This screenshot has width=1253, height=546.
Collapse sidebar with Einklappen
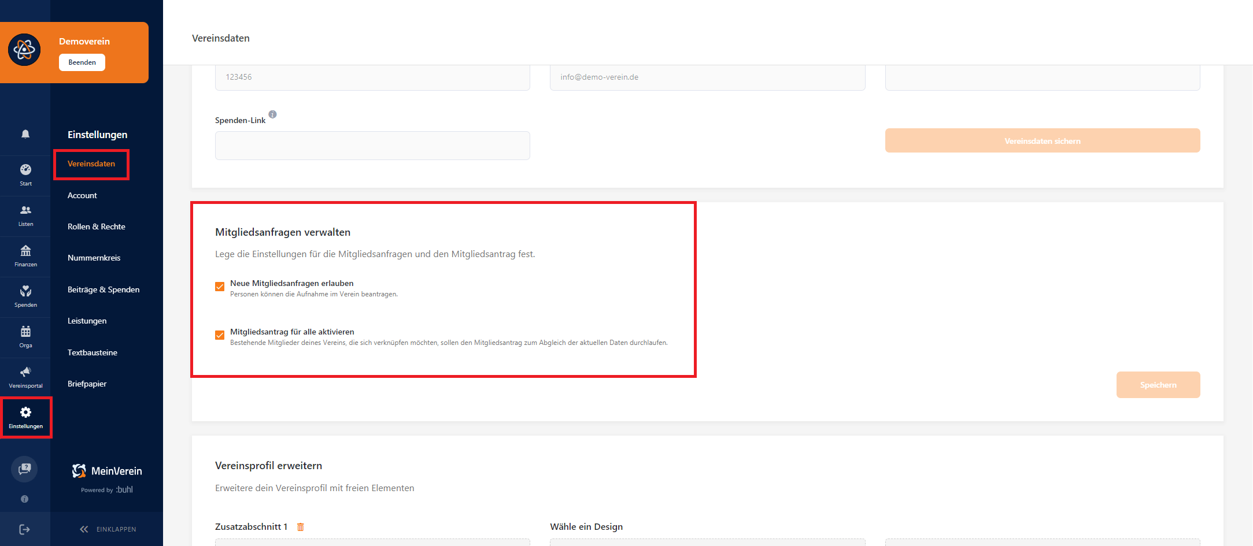[x=108, y=529]
